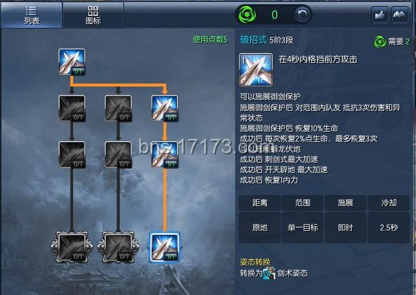The image size is (416, 295).
Task: Select the highlighted final node in right branch
Action: click(165, 247)
